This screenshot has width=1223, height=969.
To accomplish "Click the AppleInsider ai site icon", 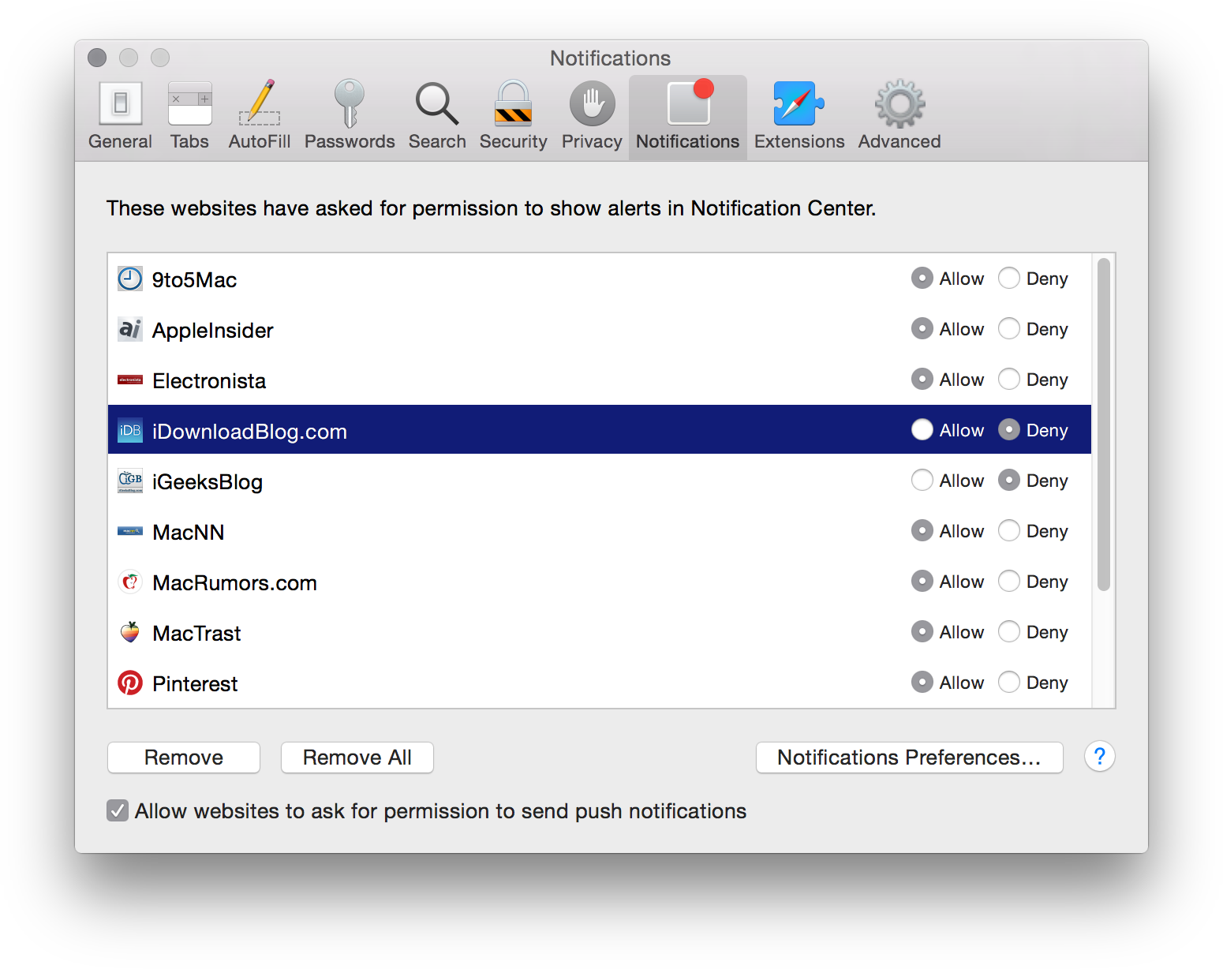I will click(x=130, y=329).
